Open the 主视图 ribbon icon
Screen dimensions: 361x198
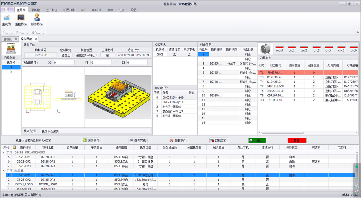6,18
